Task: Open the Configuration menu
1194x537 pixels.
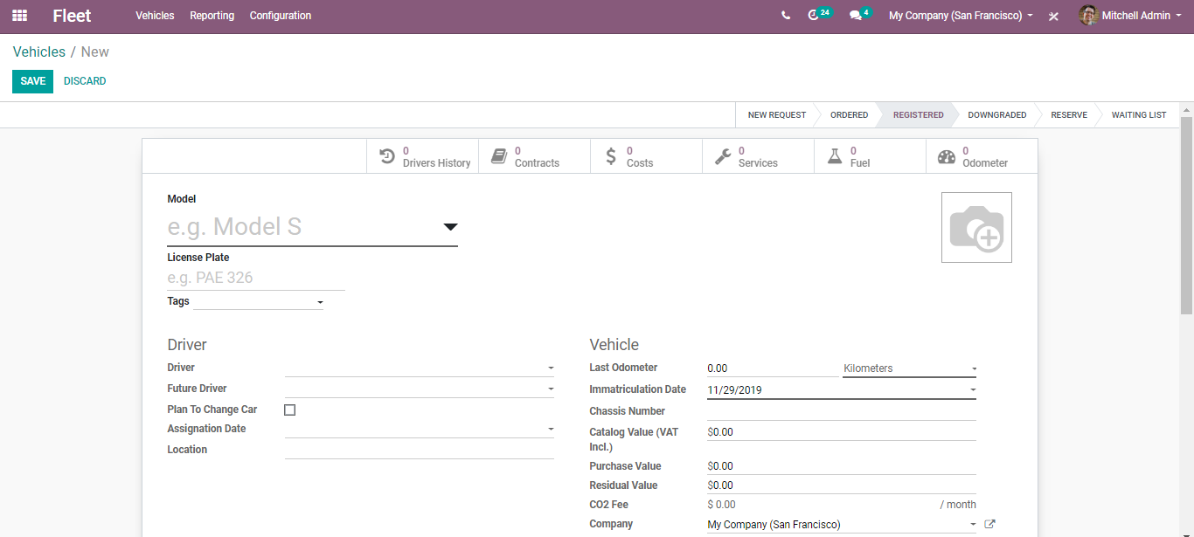Action: click(x=280, y=16)
